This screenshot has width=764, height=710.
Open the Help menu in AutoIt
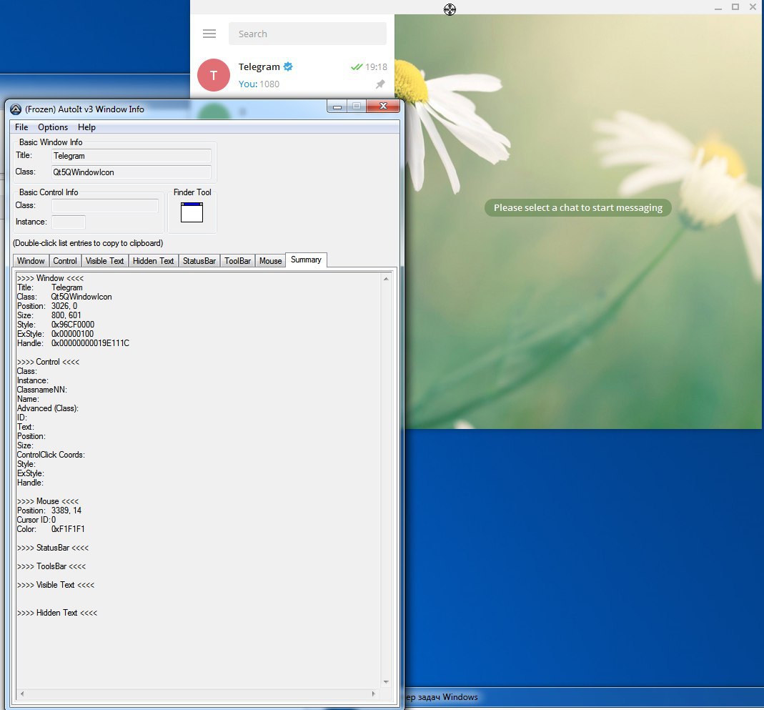(x=86, y=127)
